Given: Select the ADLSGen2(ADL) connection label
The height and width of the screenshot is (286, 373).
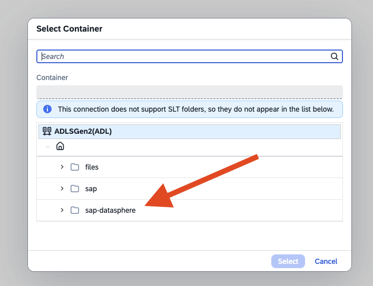Looking at the screenshot, I should (83, 131).
